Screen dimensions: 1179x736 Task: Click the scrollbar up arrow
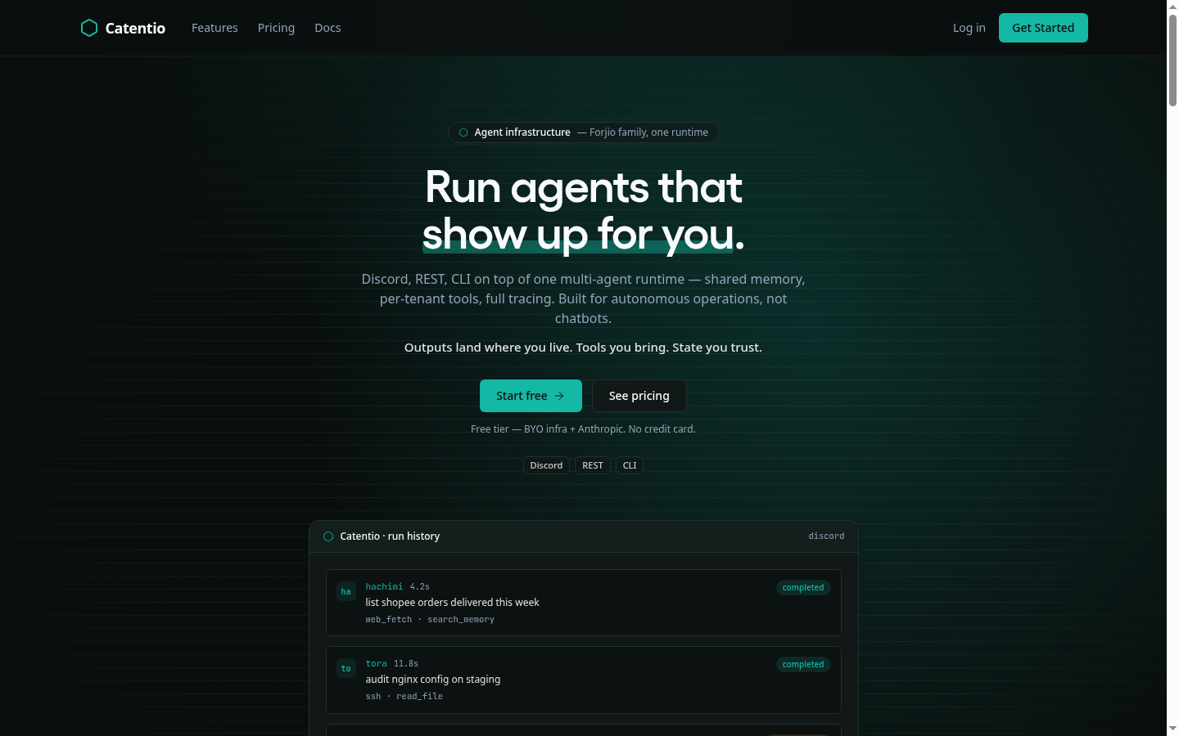1172,6
